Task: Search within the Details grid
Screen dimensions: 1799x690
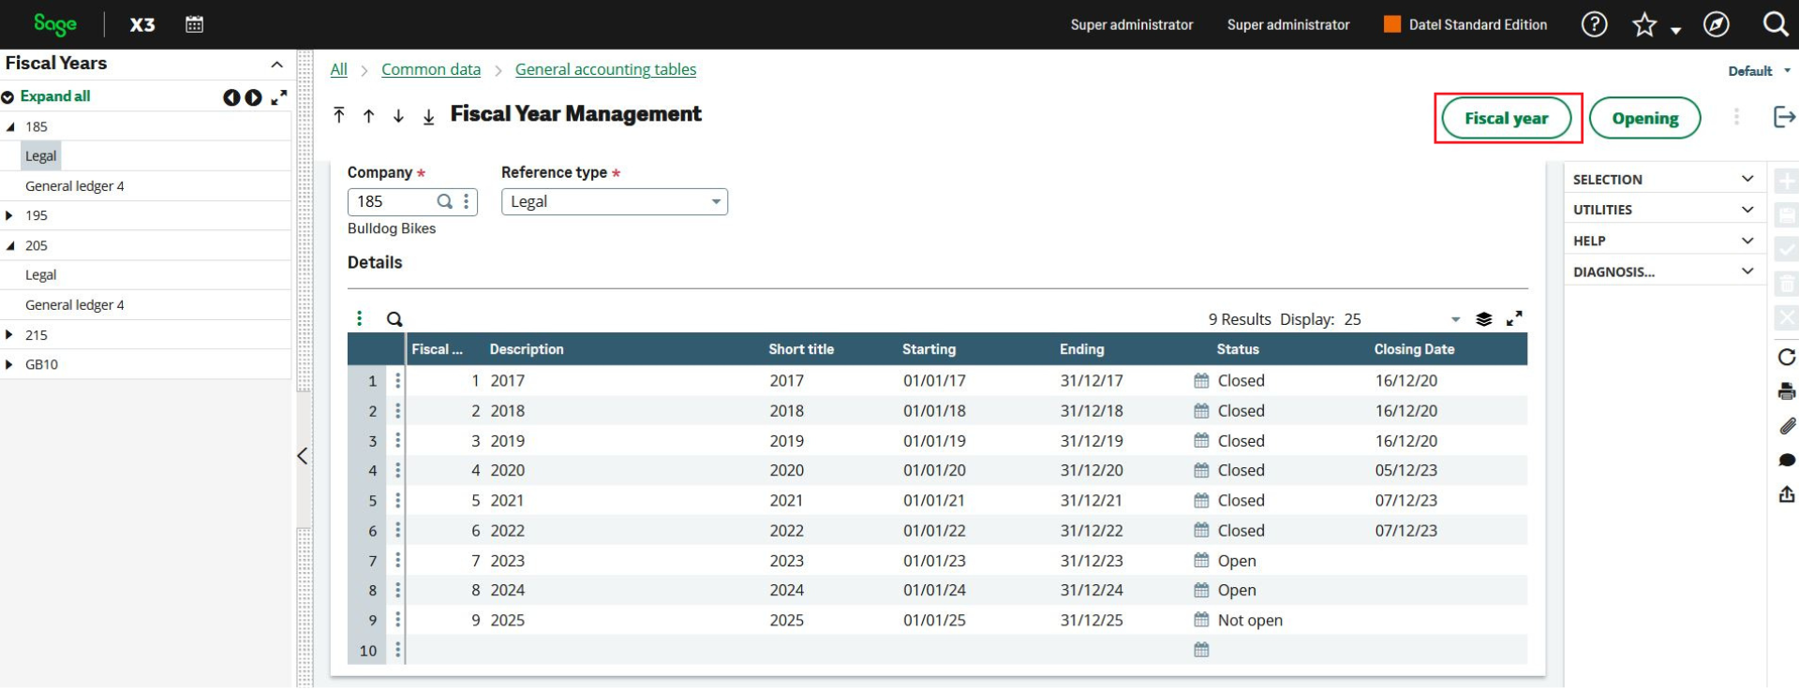Action: coord(394,319)
